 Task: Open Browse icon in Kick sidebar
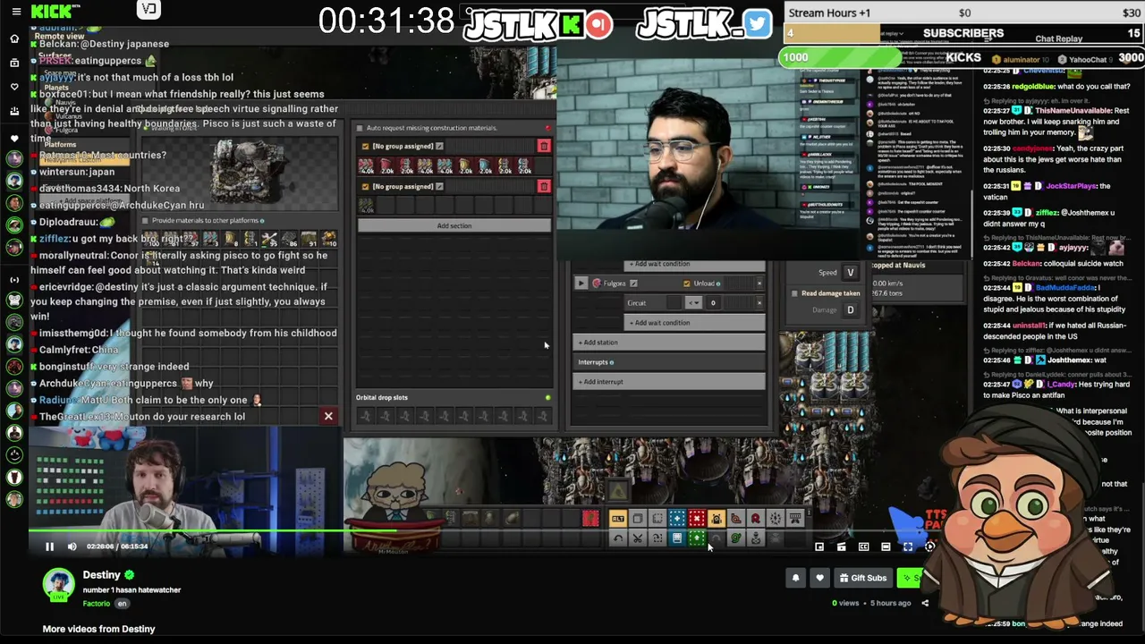coord(14,63)
